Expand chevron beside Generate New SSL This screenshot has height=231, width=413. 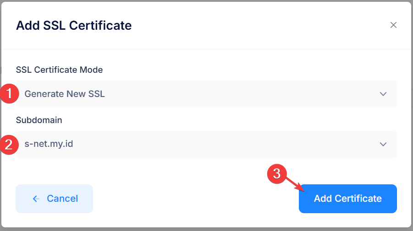pos(383,94)
